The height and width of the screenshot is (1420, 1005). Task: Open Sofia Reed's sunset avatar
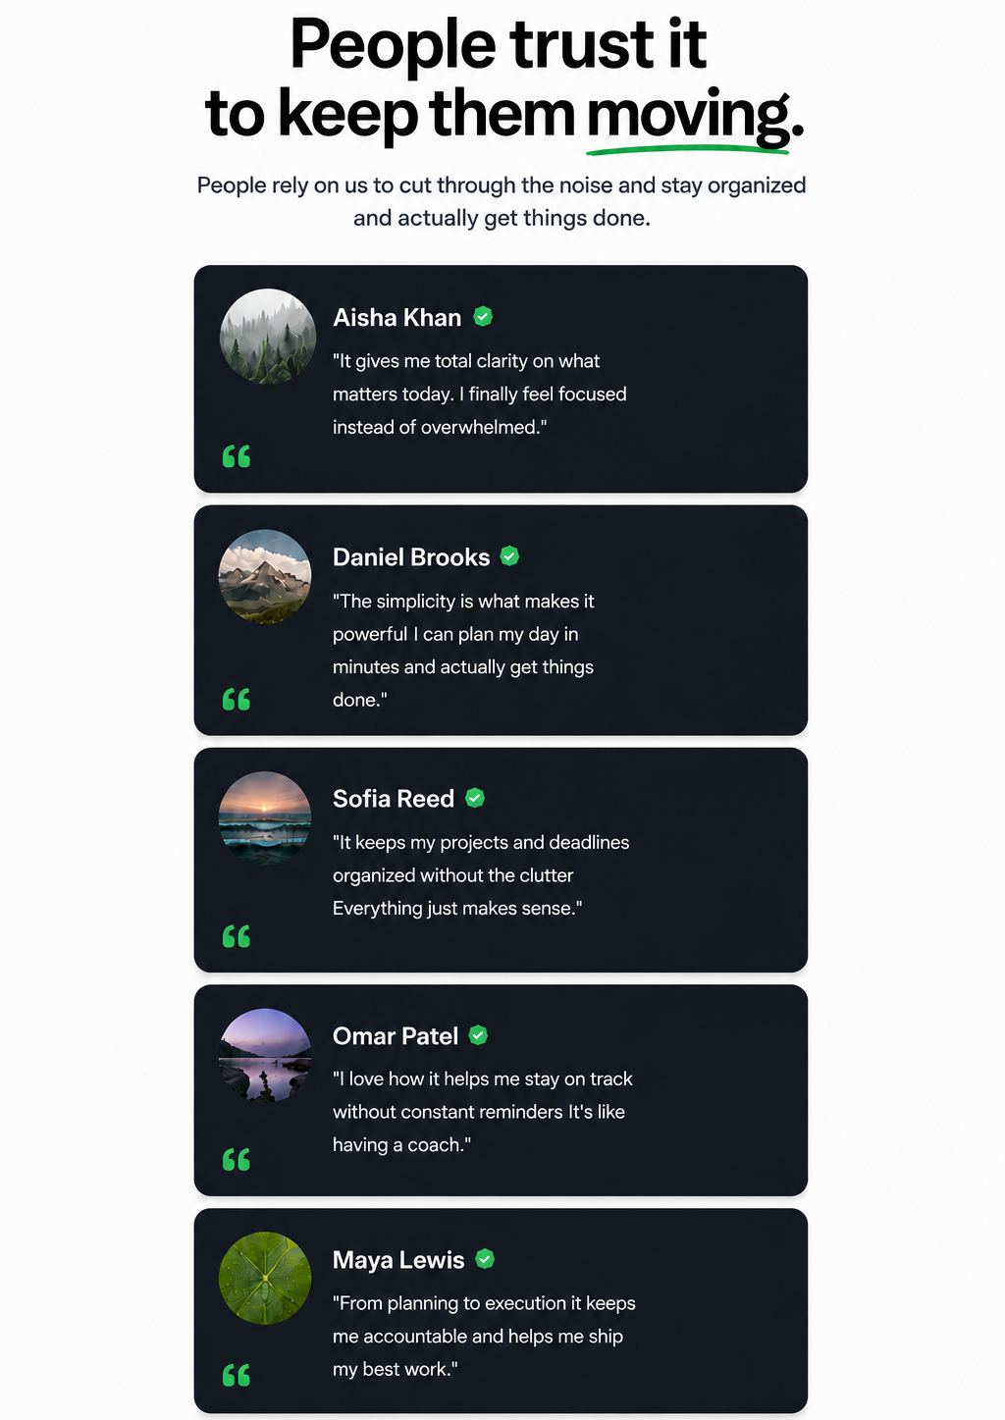pos(265,818)
